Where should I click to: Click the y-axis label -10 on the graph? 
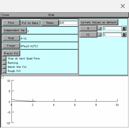(8, 123)
